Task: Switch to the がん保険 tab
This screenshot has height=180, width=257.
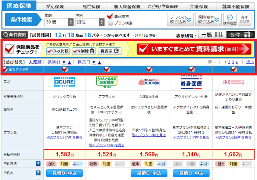Action: coord(55,7)
